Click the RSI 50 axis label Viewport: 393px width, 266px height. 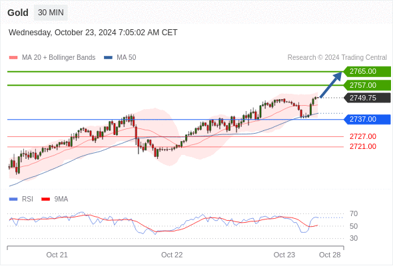pos(354,226)
